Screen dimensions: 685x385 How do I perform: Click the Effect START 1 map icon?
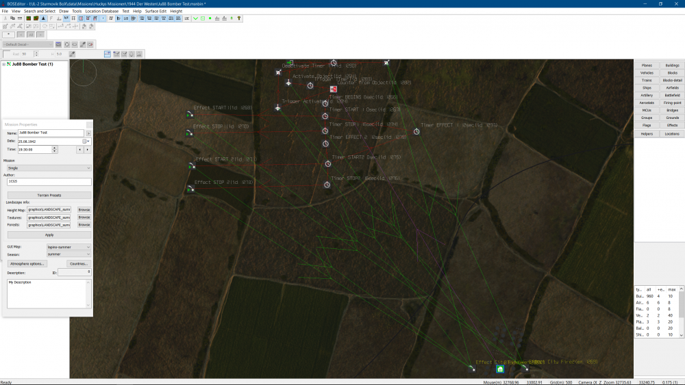click(x=190, y=115)
